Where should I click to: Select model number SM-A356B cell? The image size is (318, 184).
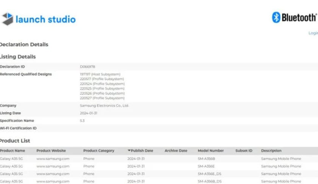click(x=206, y=159)
